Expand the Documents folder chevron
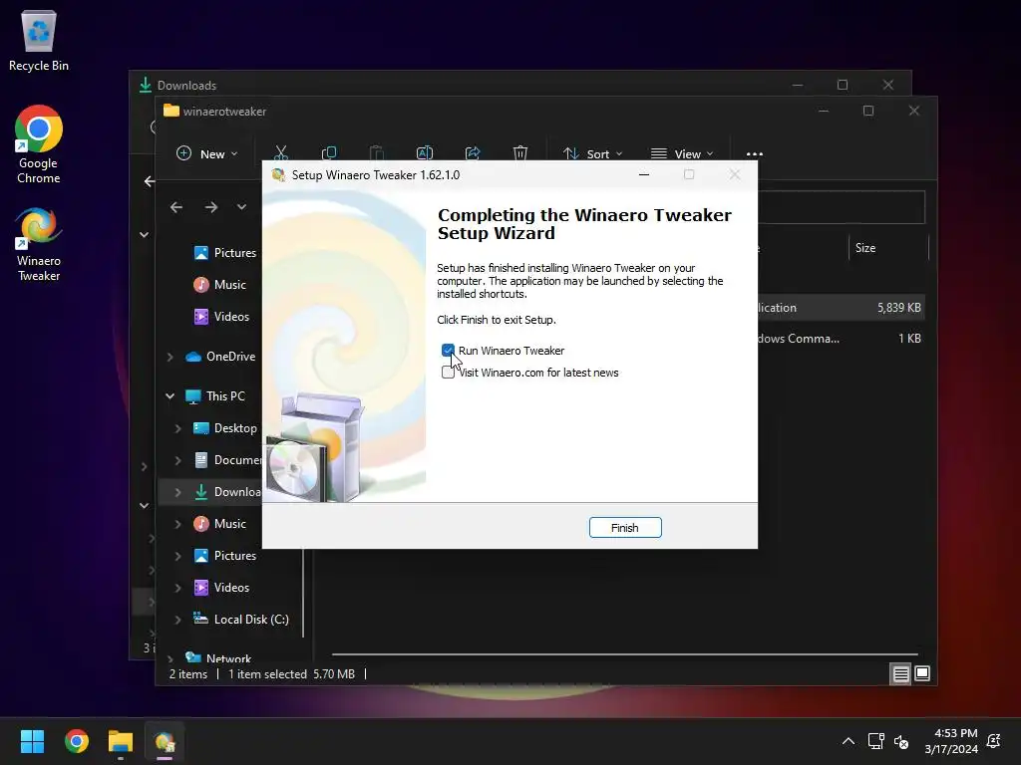 [x=177, y=460]
